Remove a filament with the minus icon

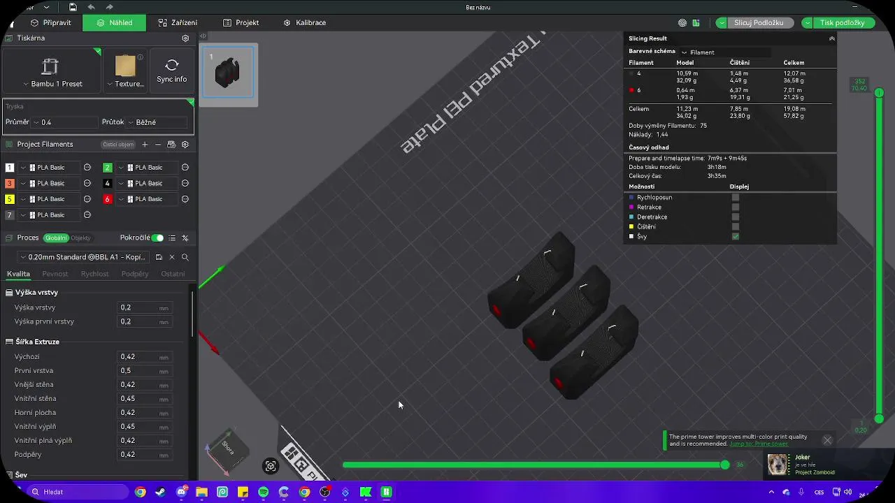pos(158,145)
